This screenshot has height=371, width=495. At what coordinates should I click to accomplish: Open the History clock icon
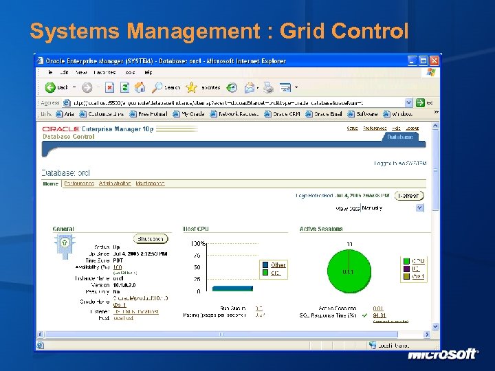click(232, 87)
